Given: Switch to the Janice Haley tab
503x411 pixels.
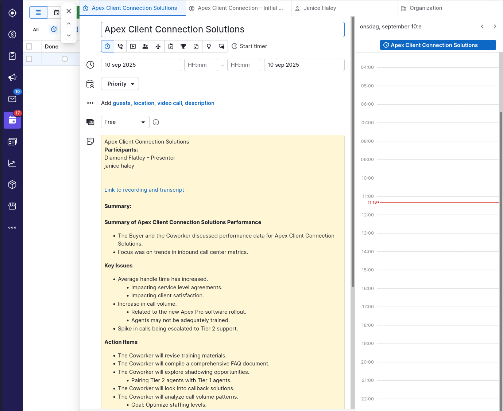Looking at the screenshot, I should click(x=320, y=8).
